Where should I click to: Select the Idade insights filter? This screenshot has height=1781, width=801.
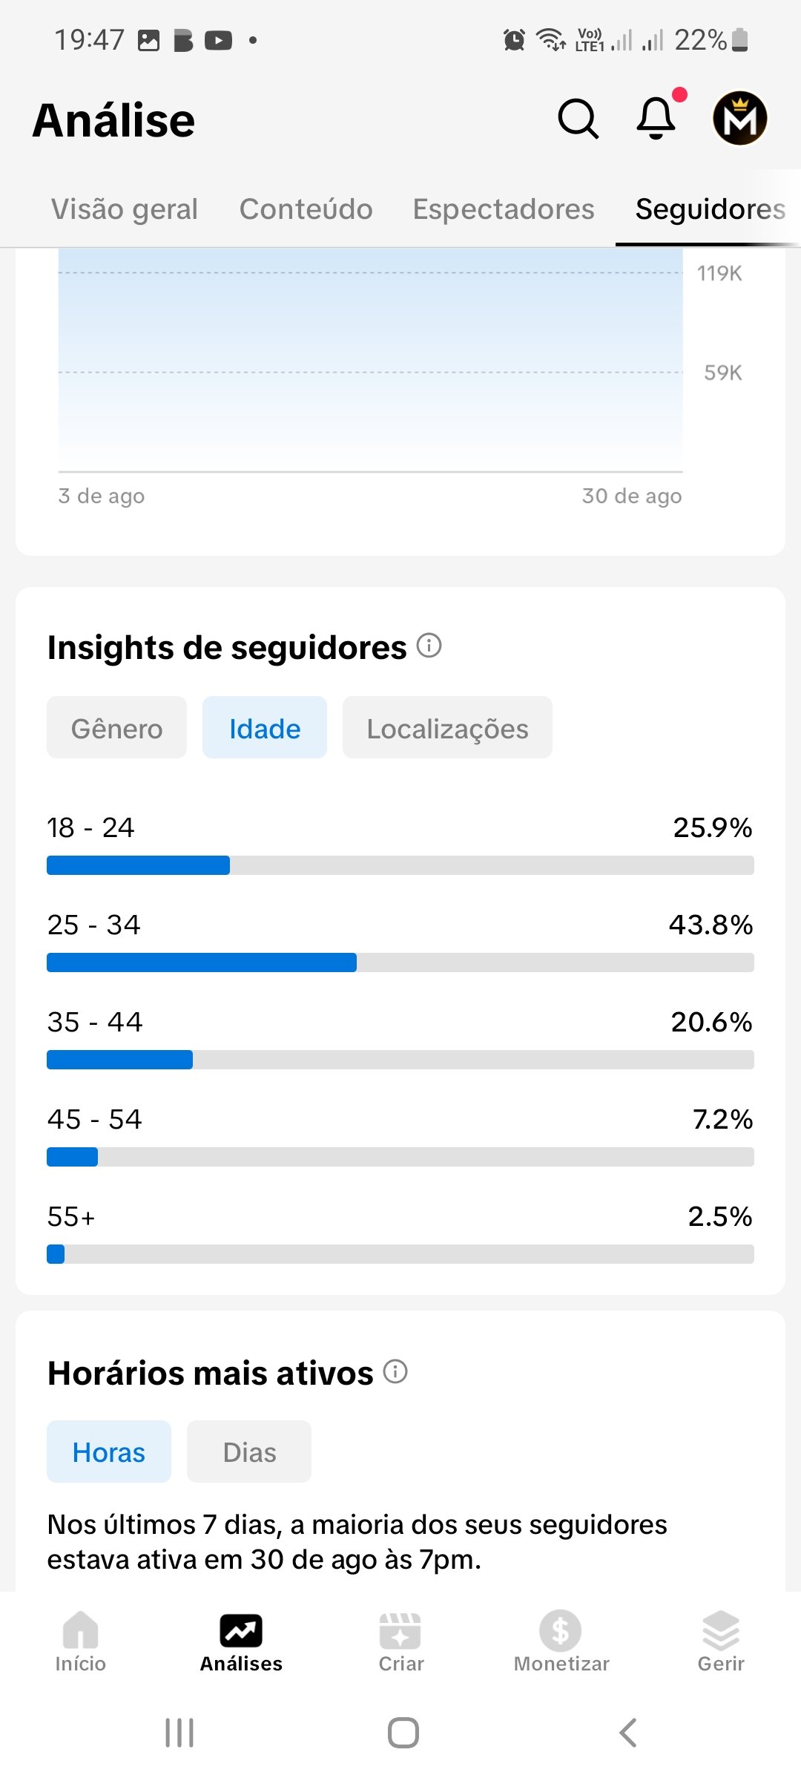click(265, 728)
